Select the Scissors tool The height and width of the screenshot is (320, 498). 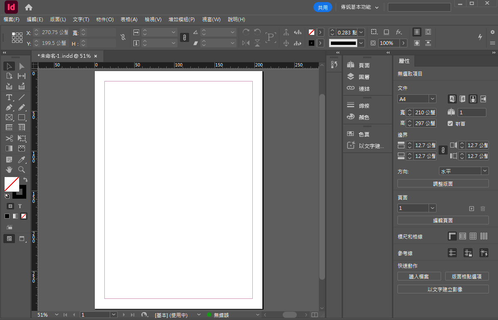pos(9,138)
